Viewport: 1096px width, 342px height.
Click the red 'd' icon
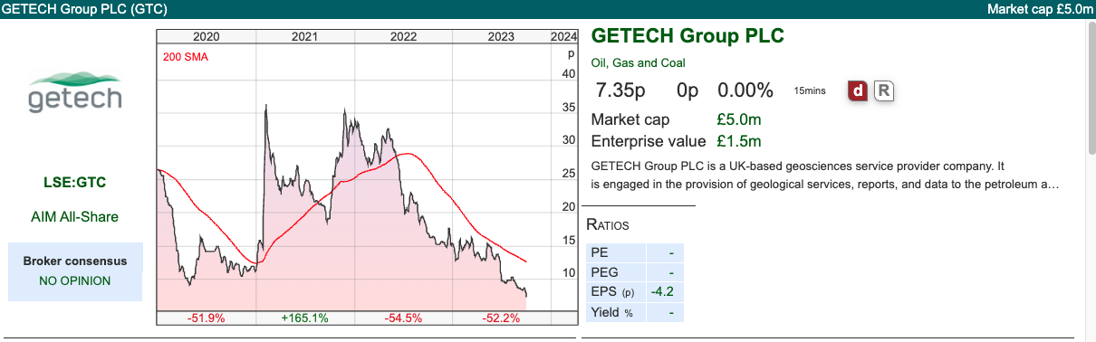click(858, 90)
